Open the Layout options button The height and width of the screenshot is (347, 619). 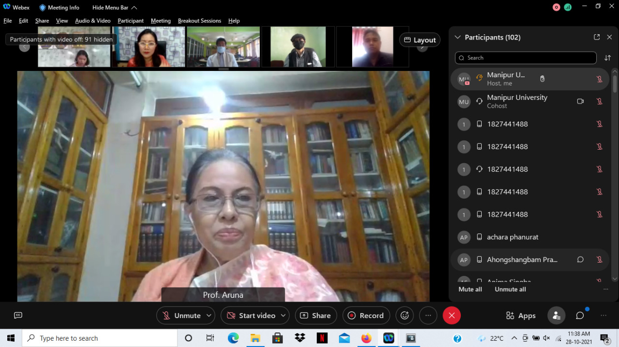pos(420,40)
